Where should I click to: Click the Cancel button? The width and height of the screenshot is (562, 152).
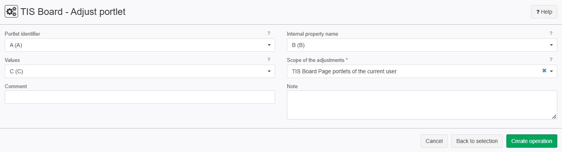(x=434, y=141)
